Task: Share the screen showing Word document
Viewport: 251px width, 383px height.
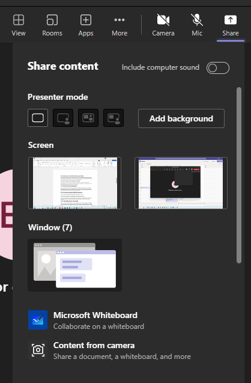Action: [x=74, y=183]
